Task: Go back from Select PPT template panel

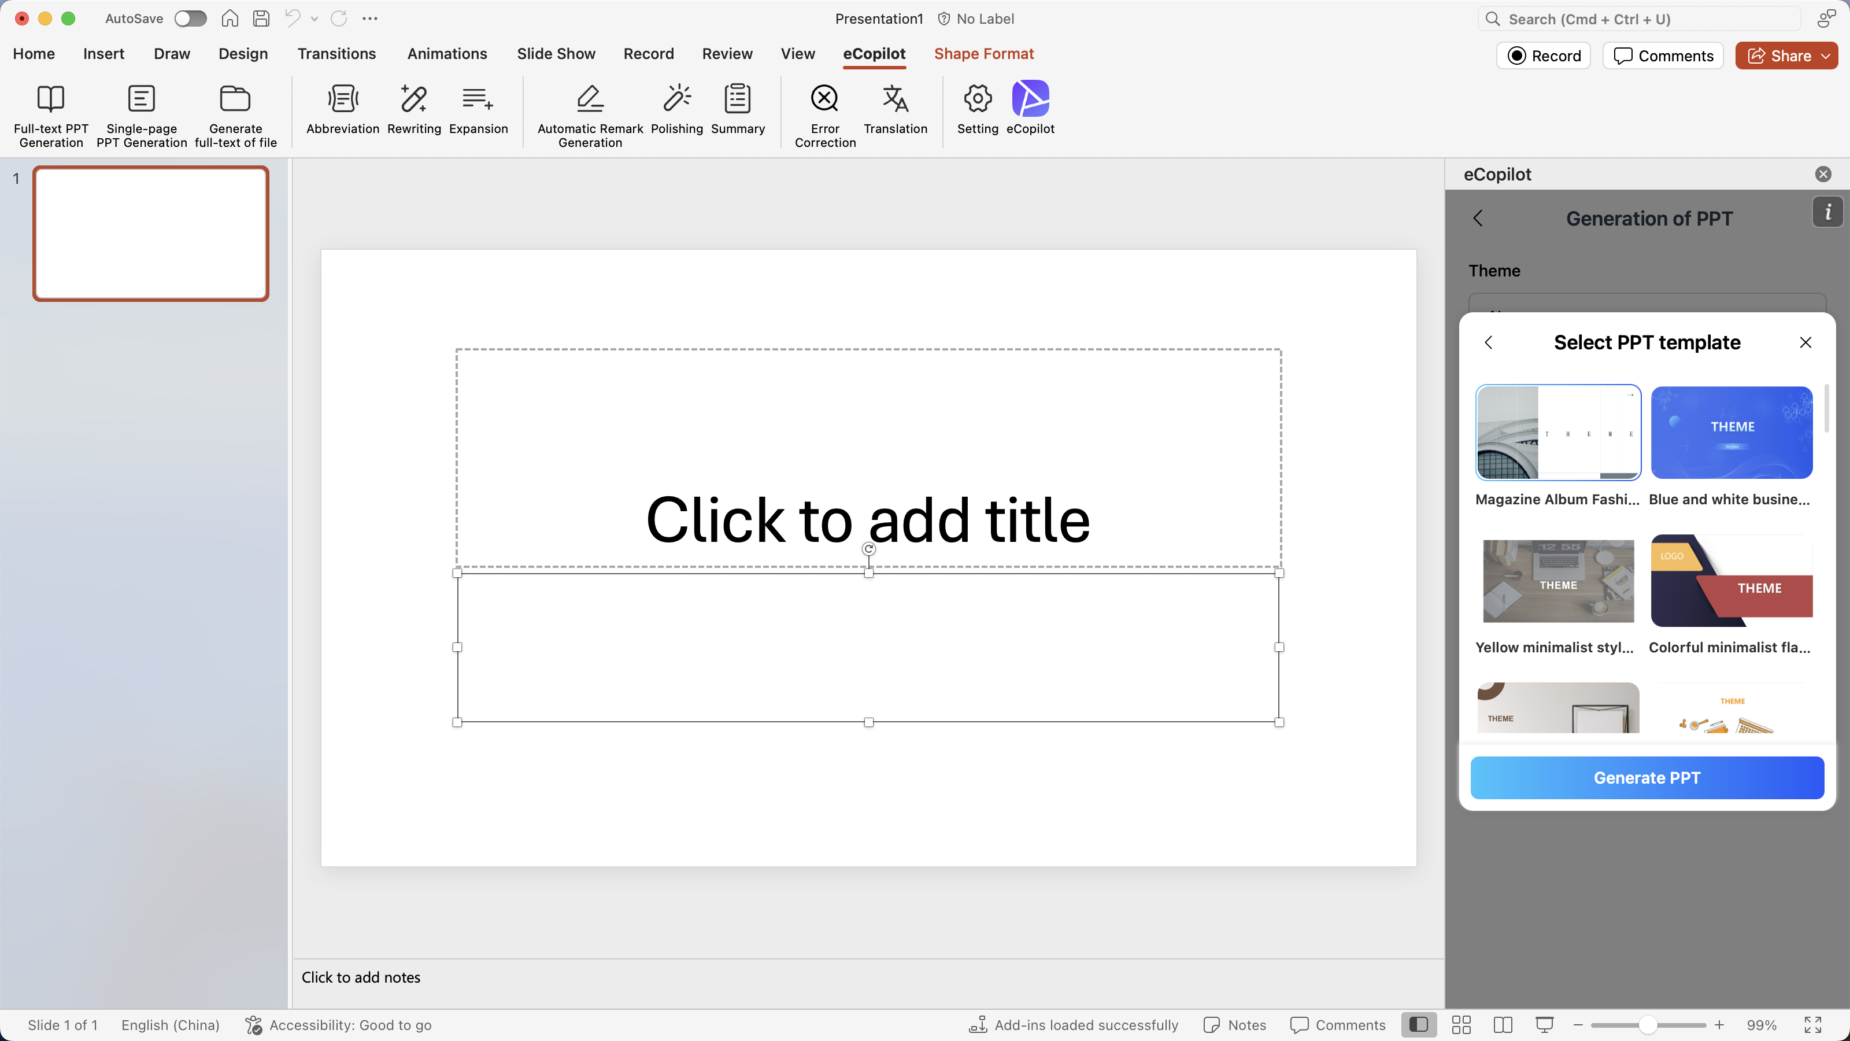Action: click(x=1489, y=343)
